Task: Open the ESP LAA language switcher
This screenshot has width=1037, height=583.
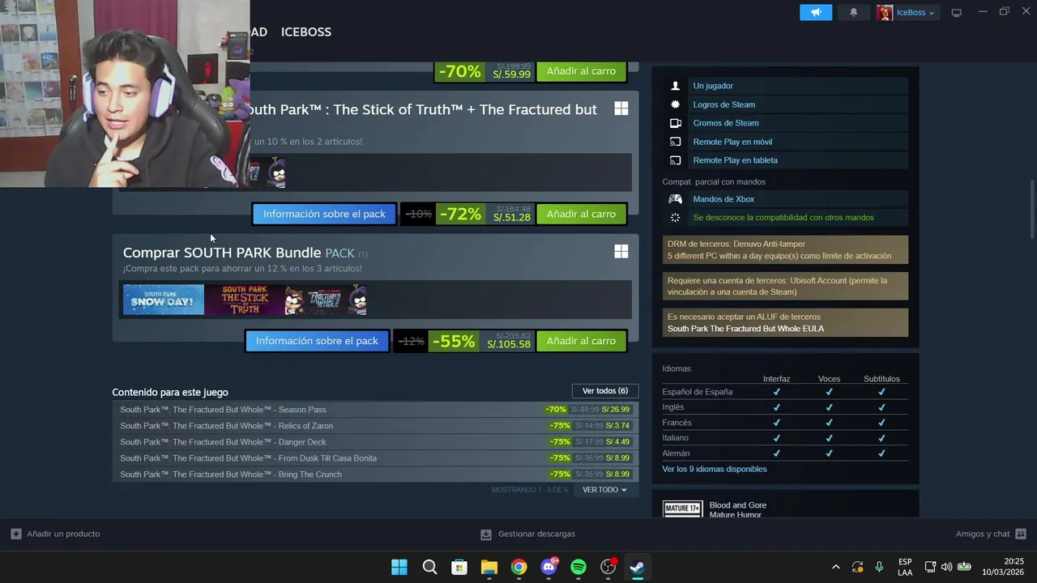Action: pos(905,567)
